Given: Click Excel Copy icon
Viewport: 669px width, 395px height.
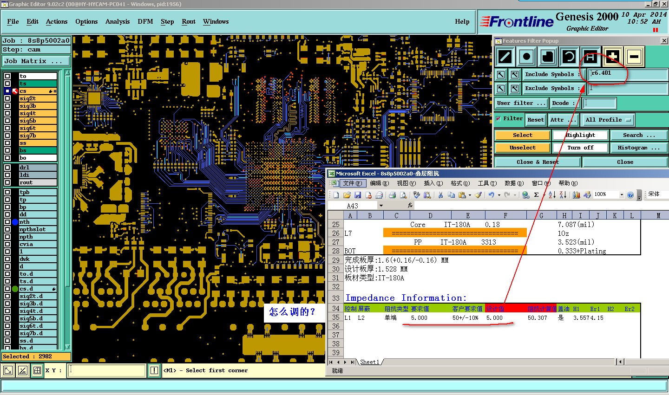Looking at the screenshot, I should coord(451,195).
